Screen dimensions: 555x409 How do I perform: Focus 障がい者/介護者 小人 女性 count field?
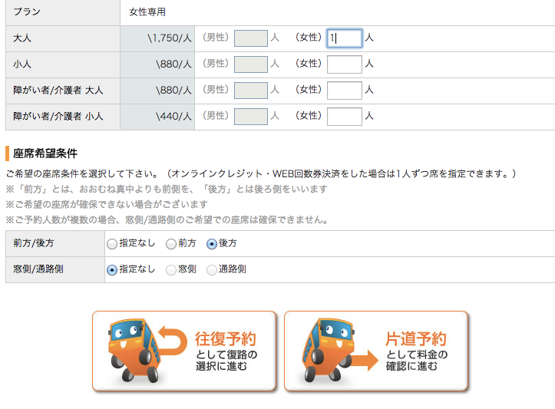(x=345, y=117)
